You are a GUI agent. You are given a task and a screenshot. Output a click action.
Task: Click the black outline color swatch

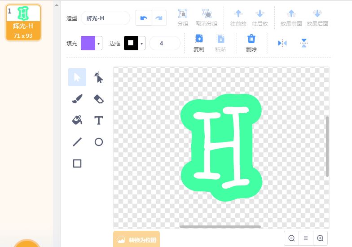click(131, 43)
